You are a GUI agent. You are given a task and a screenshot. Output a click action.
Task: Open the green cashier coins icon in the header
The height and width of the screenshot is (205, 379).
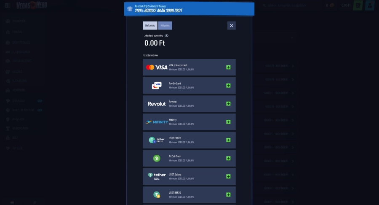point(358,5)
